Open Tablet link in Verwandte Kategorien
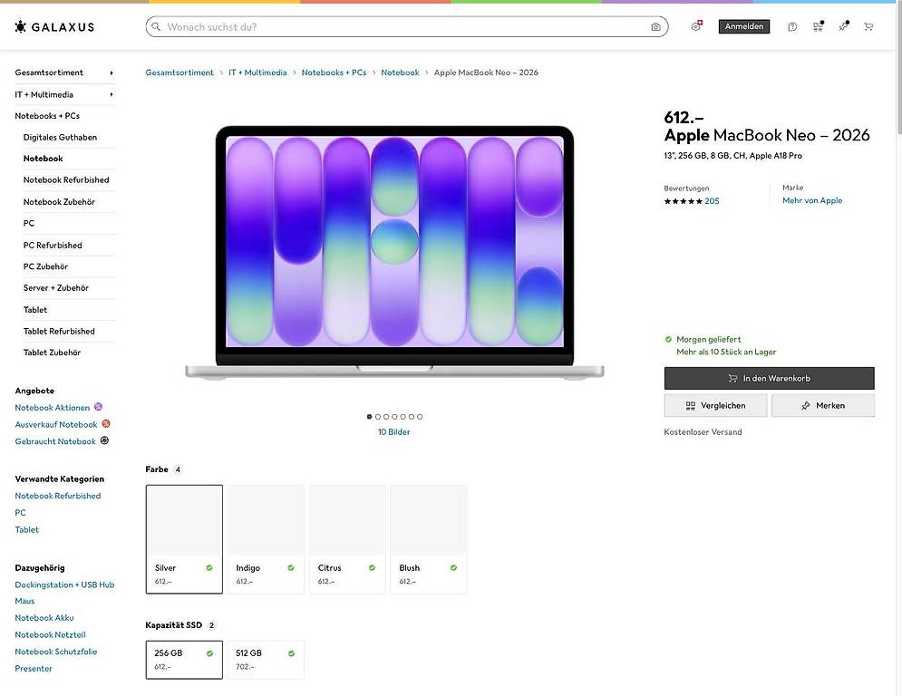The image size is (902, 696). 26,529
